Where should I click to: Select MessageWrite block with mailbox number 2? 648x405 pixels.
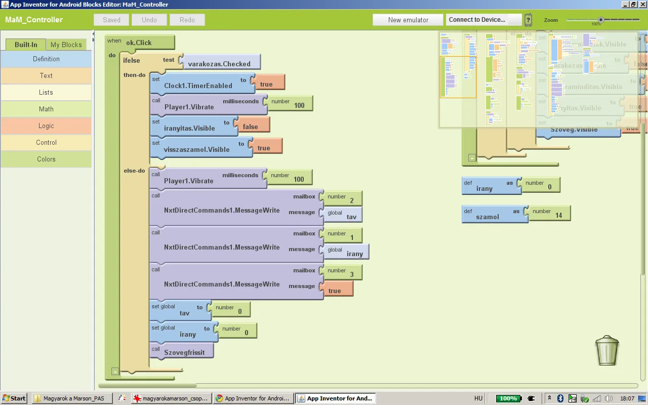tap(236, 208)
